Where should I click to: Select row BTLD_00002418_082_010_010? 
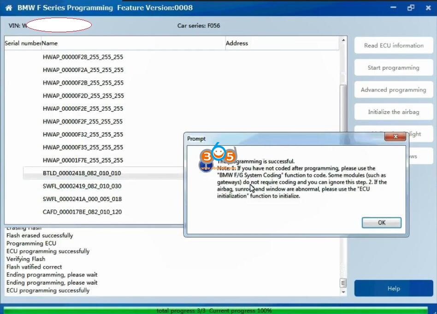tap(82, 173)
